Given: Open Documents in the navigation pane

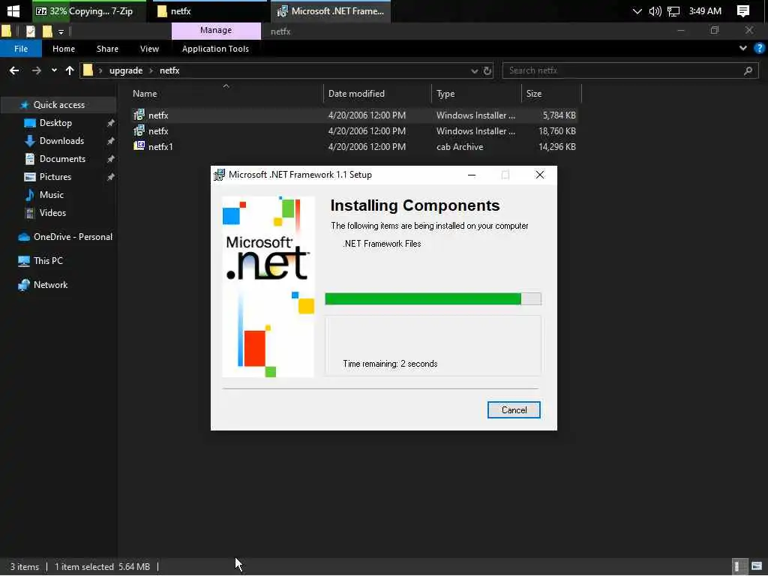Looking at the screenshot, I should [x=62, y=159].
